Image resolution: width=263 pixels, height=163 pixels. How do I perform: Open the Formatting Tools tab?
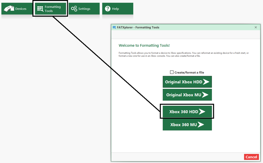(50, 8)
